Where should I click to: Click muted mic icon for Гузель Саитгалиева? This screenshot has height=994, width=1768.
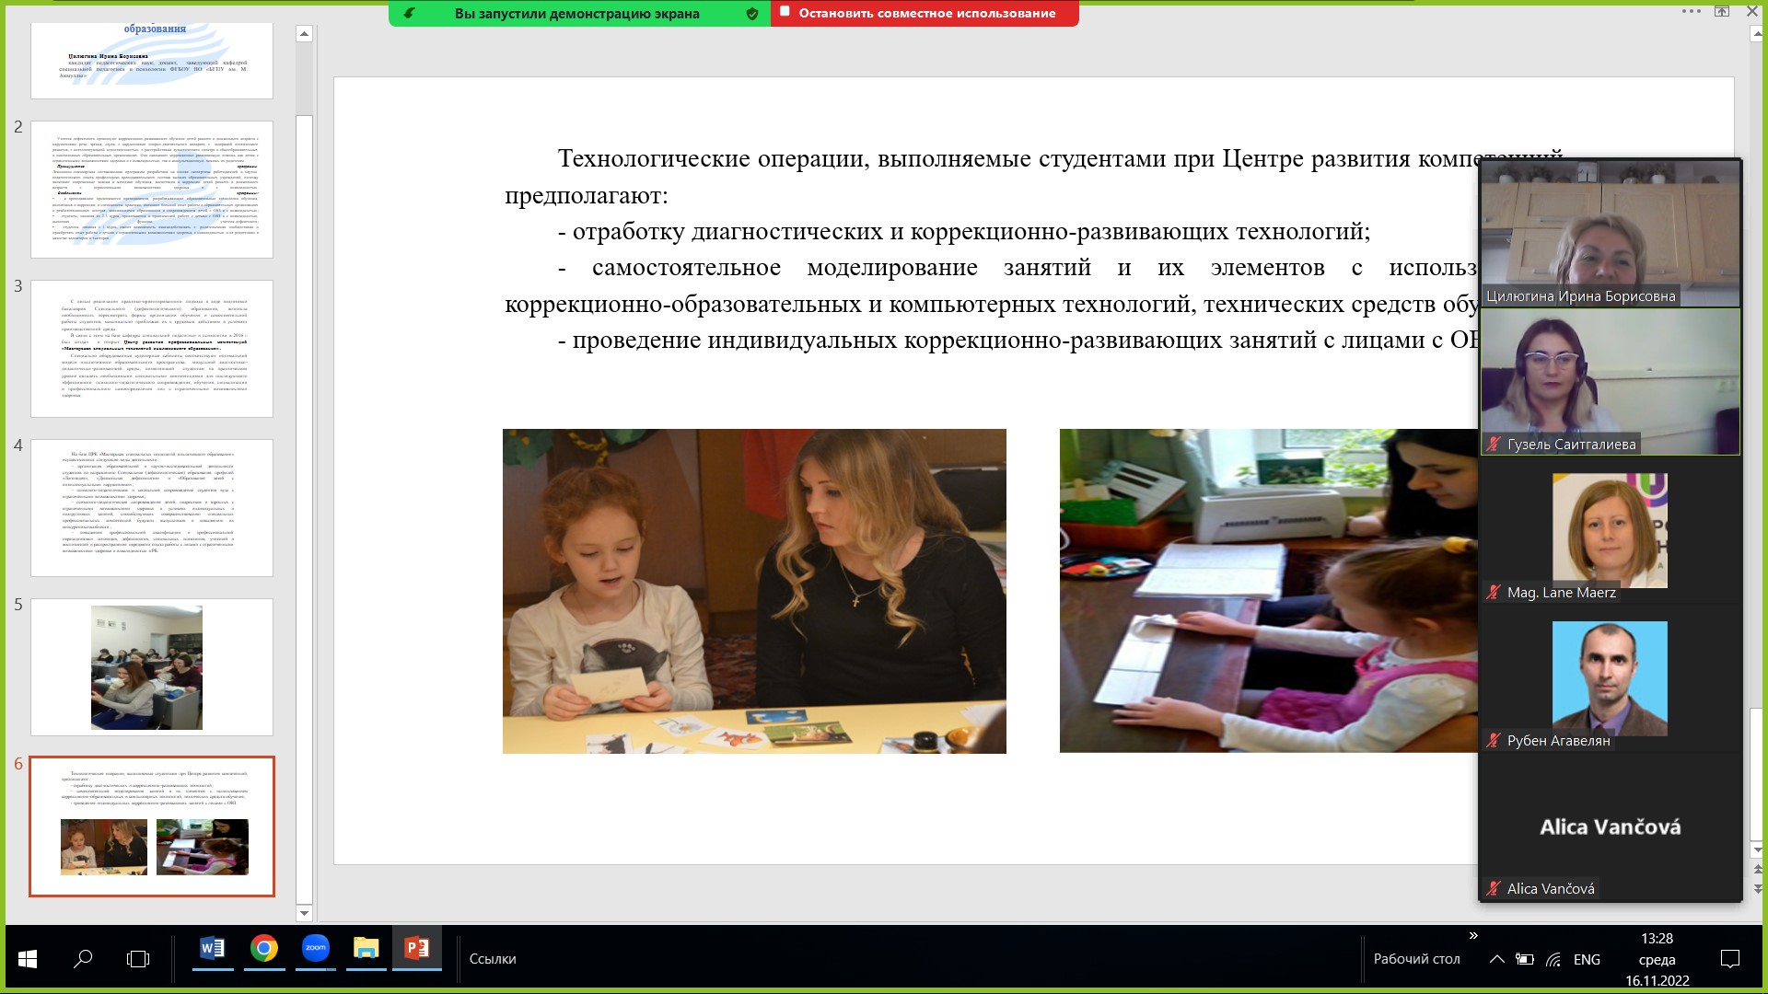(1494, 445)
